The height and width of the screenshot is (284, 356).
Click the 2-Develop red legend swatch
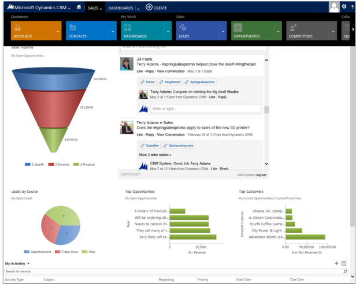point(51,165)
